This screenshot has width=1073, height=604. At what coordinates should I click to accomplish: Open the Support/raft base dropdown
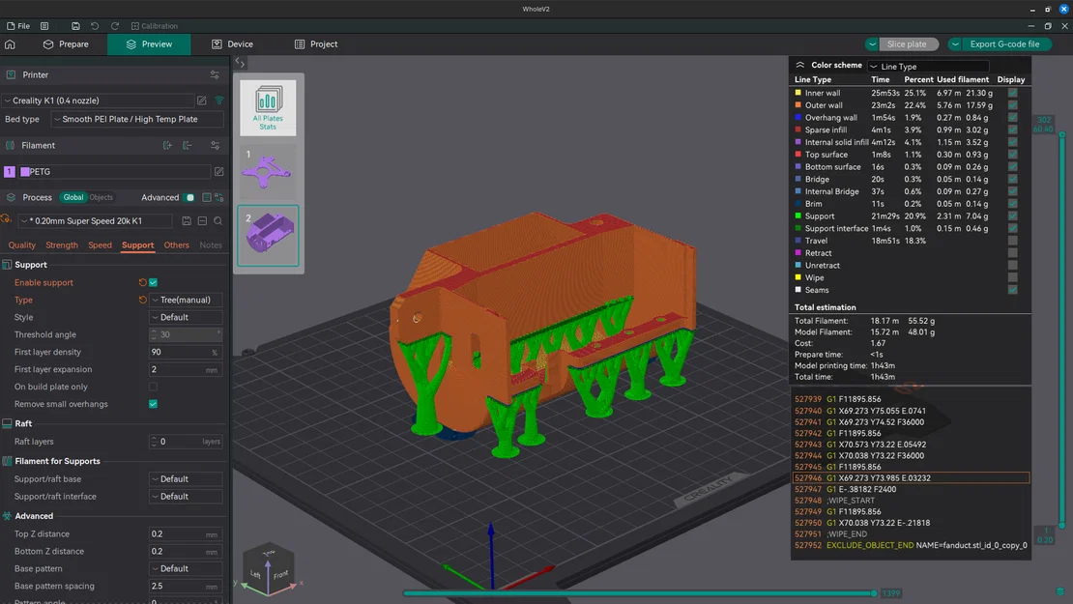click(187, 479)
